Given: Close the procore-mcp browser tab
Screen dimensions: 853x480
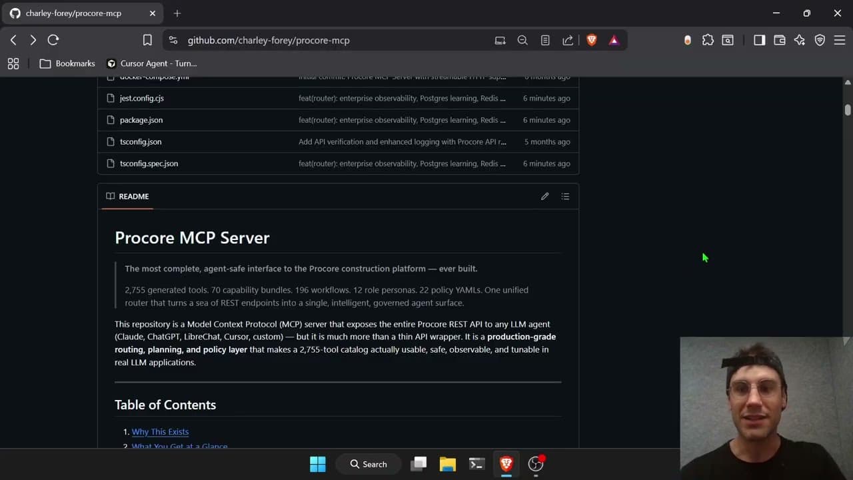Looking at the screenshot, I should (153, 13).
